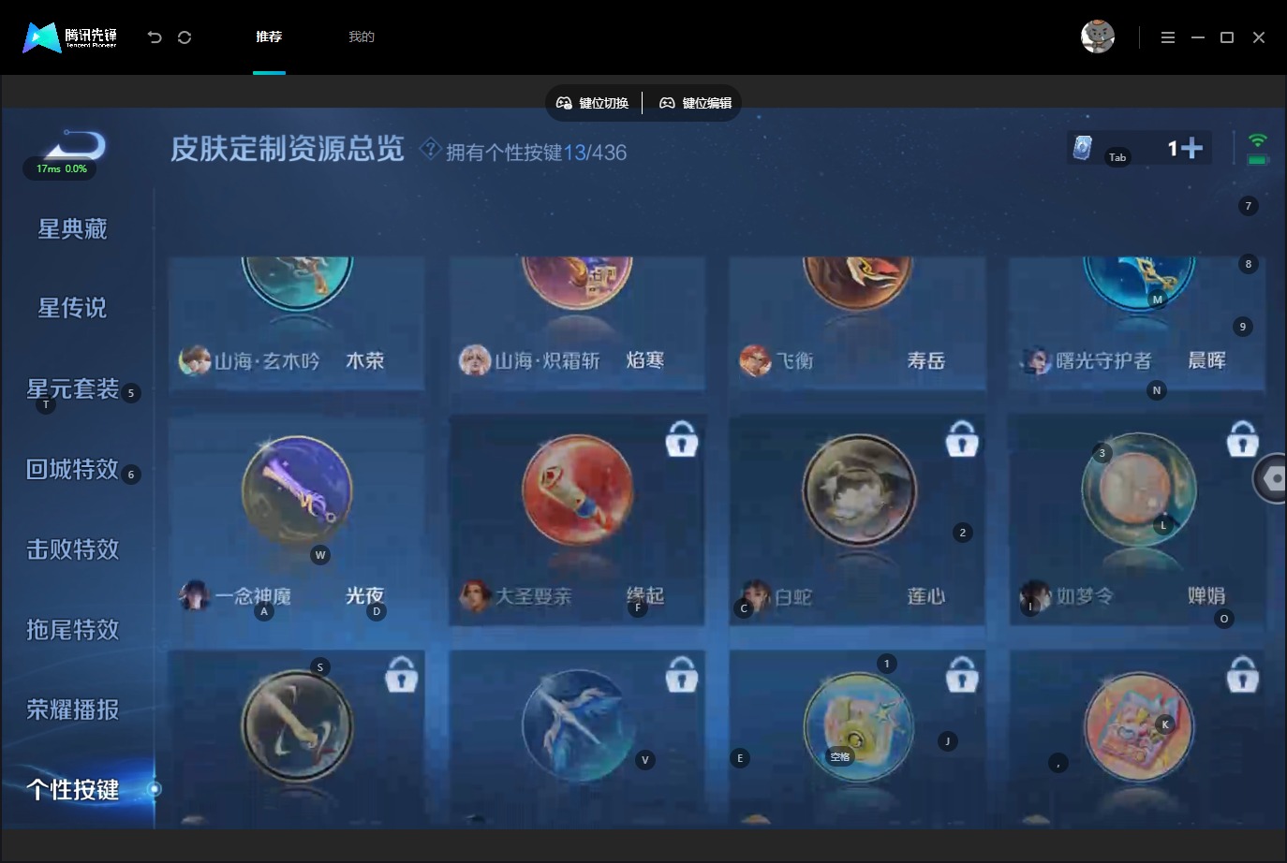Switch to the 我的 tab
This screenshot has width=1287, height=863.
(x=362, y=37)
